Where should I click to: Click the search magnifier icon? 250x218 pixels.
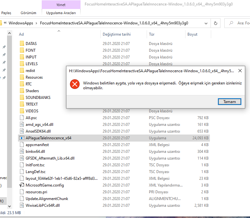231,23
